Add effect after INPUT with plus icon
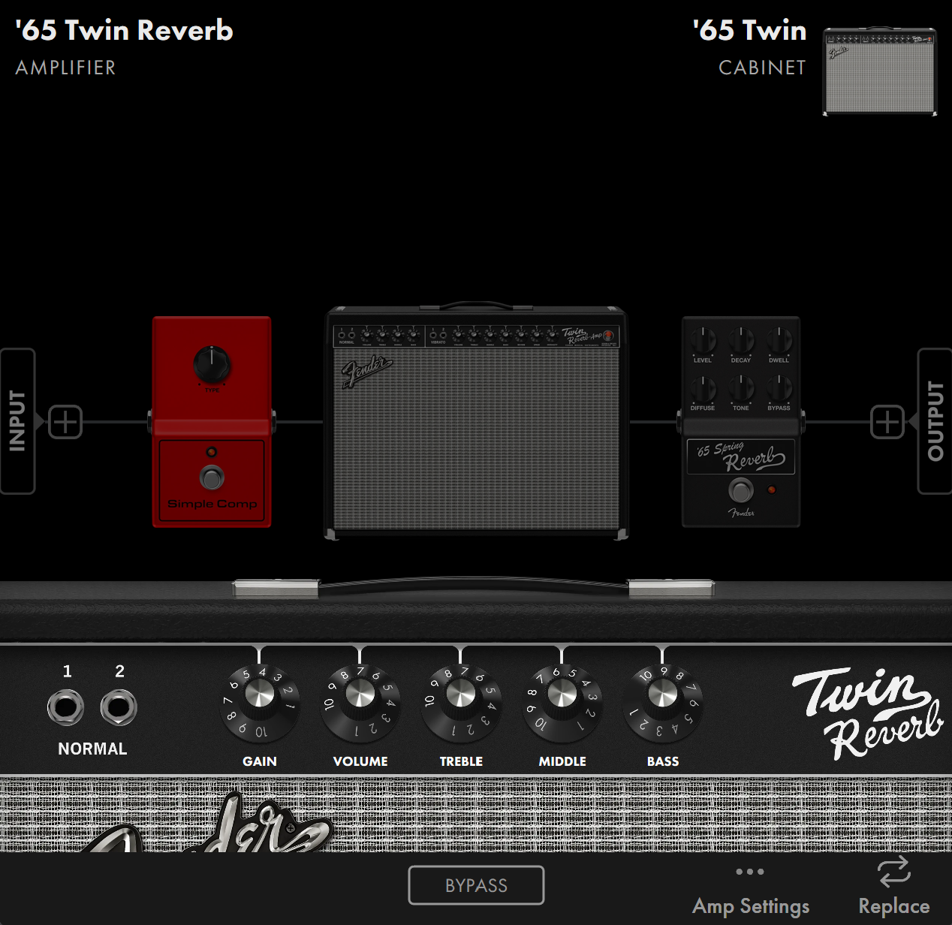 click(65, 421)
